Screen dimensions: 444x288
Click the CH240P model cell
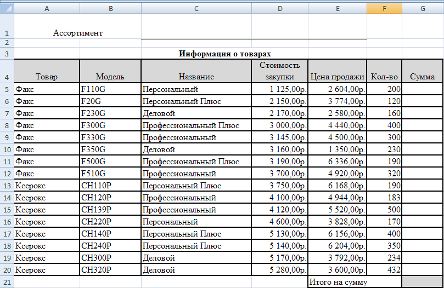point(110,246)
